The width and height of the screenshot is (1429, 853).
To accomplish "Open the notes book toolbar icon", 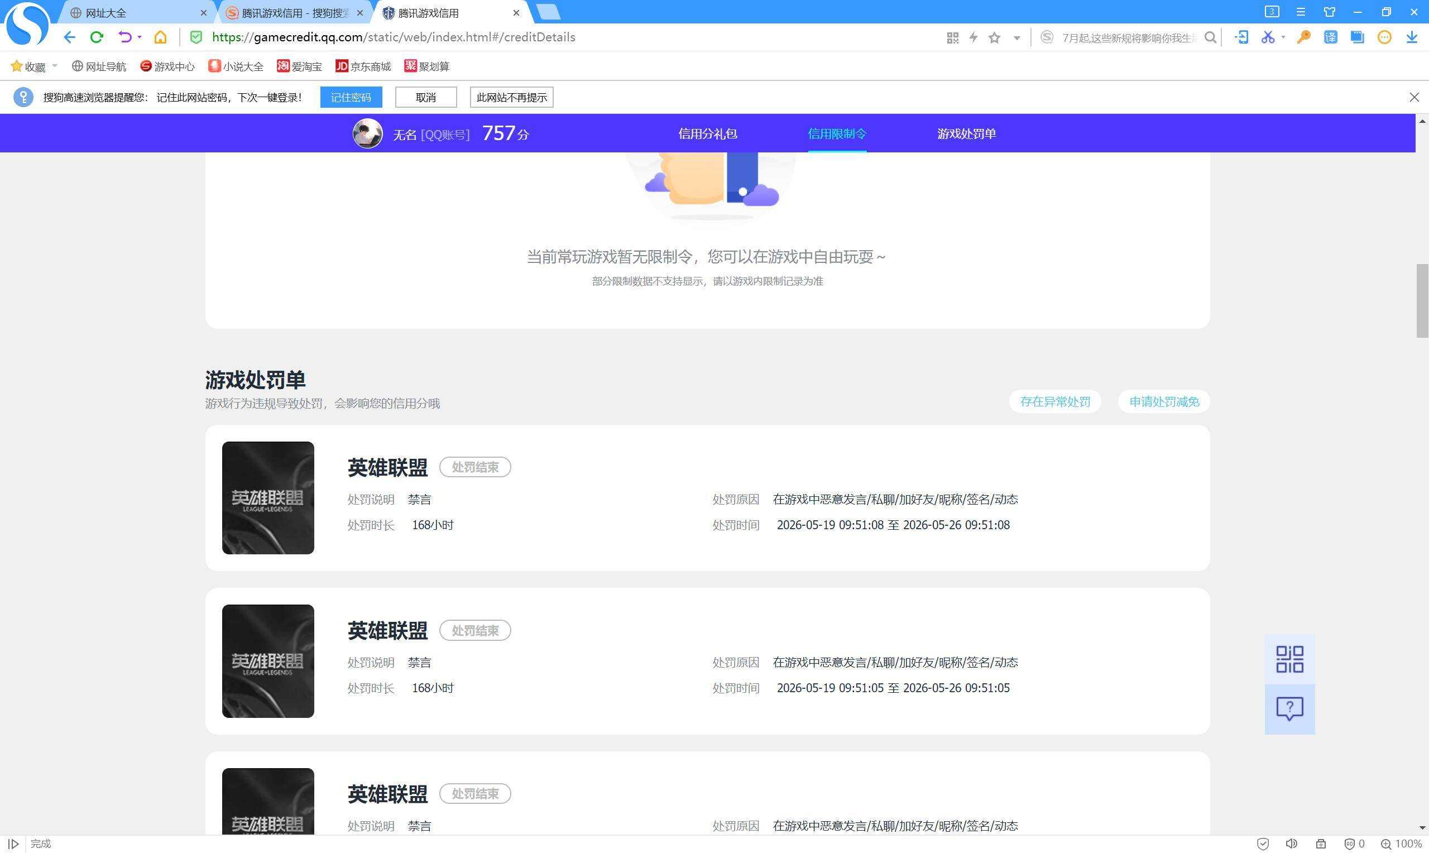I will [x=1357, y=37].
